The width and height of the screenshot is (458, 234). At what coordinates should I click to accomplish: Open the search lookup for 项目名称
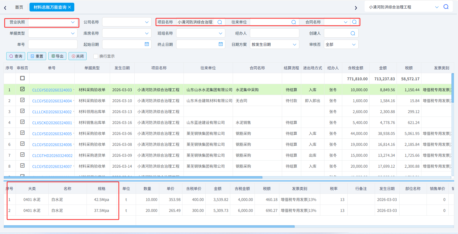[x=220, y=22]
